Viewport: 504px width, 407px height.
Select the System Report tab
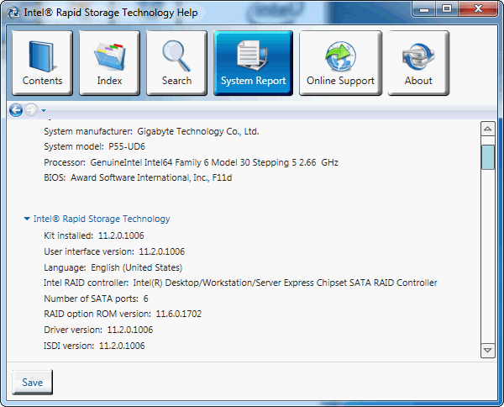253,63
